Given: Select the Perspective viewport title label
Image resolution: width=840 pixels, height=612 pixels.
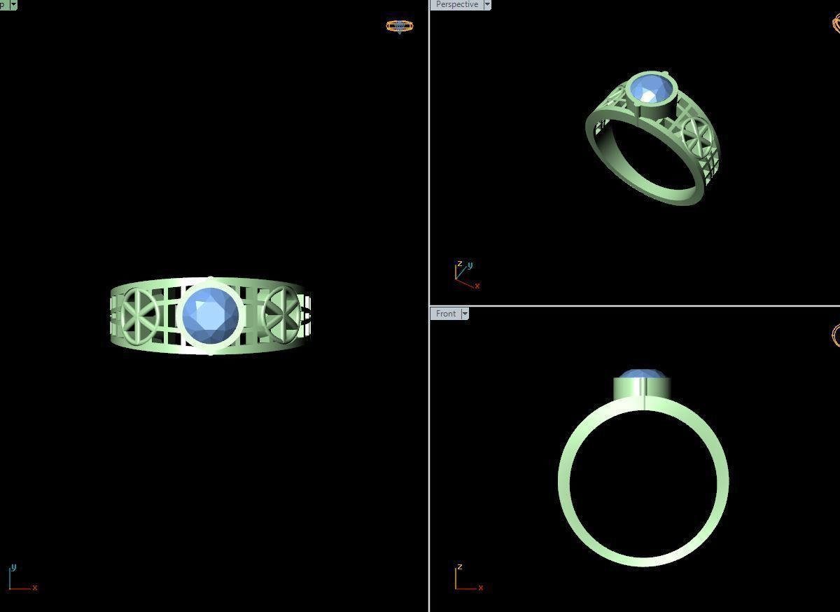Looking at the screenshot, I should point(456,4).
